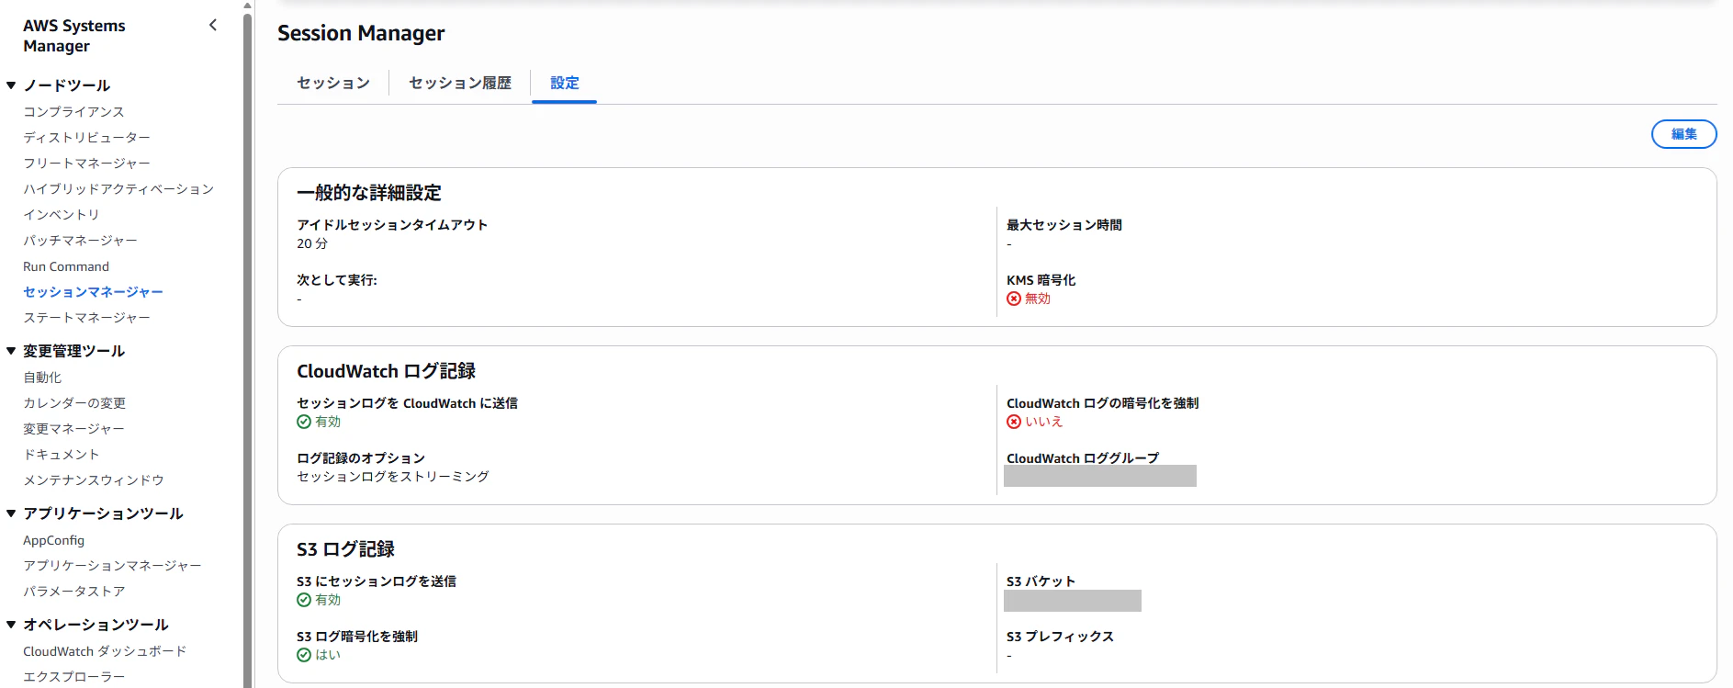The image size is (1733, 688).
Task: Collapse the オペレーションツール section
Action: pos(11,625)
